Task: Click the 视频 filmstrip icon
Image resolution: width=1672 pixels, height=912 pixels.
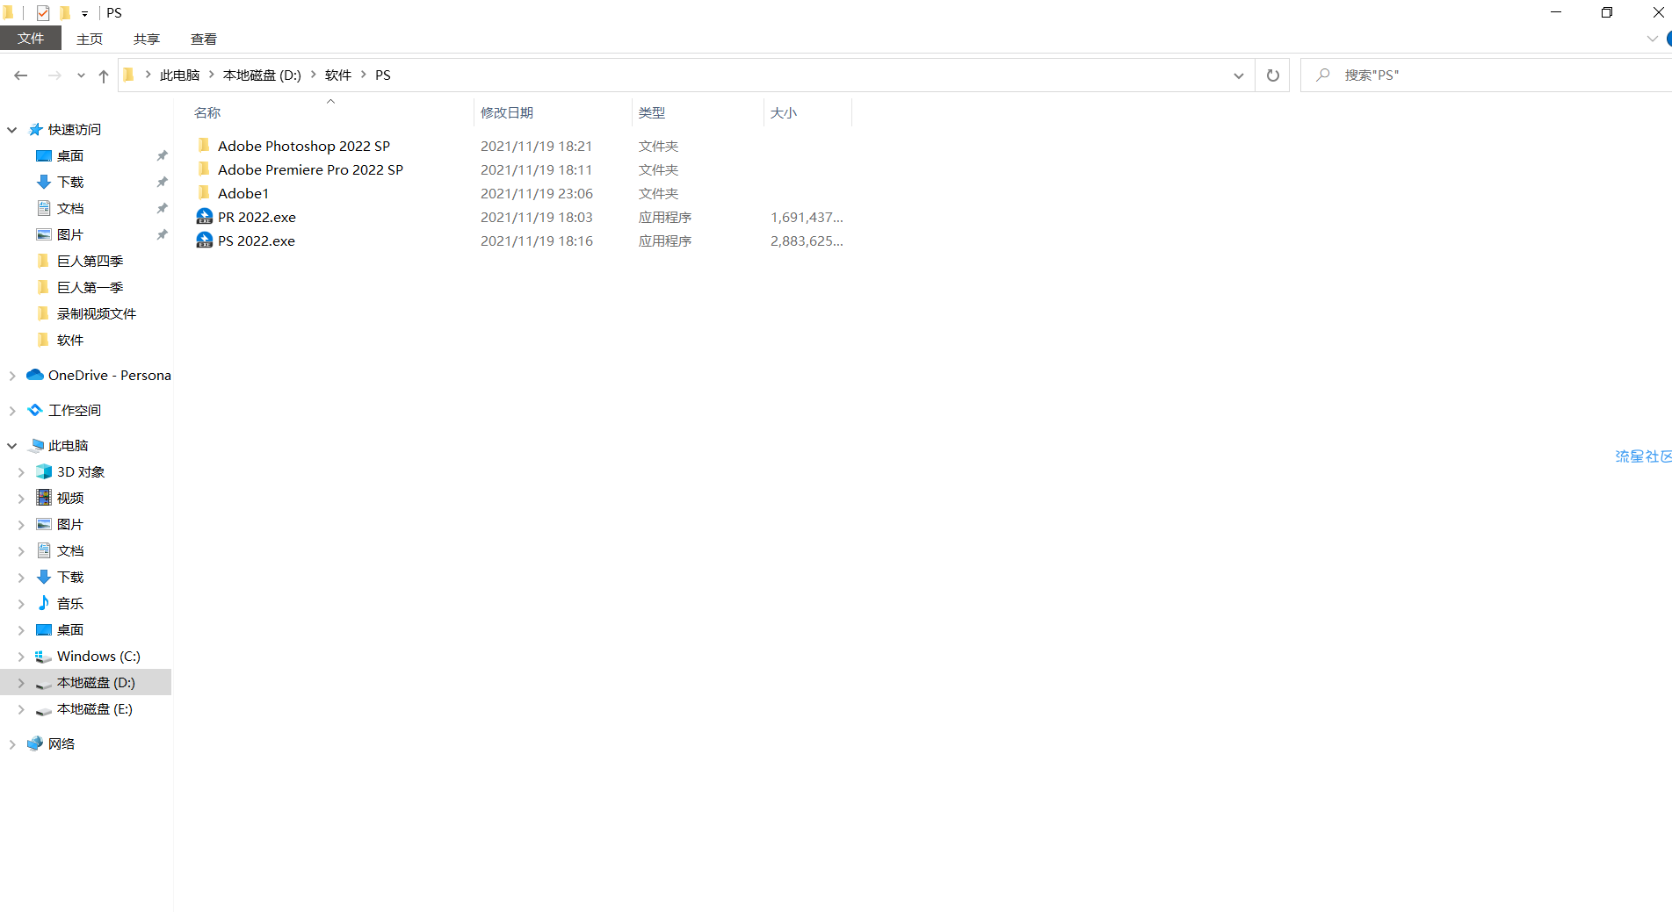Action: click(x=44, y=498)
